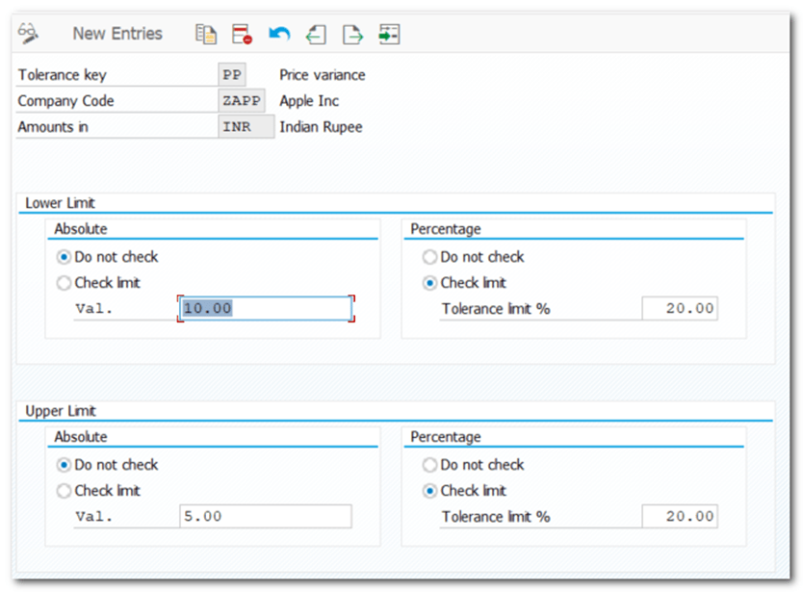Click the Lower Limit Tolerance limit % field
Screen dimensions: 803x592
click(x=680, y=308)
